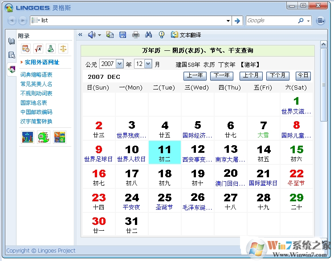
Task: Switch to the dictionary book sidebar tab
Action: (12, 41)
